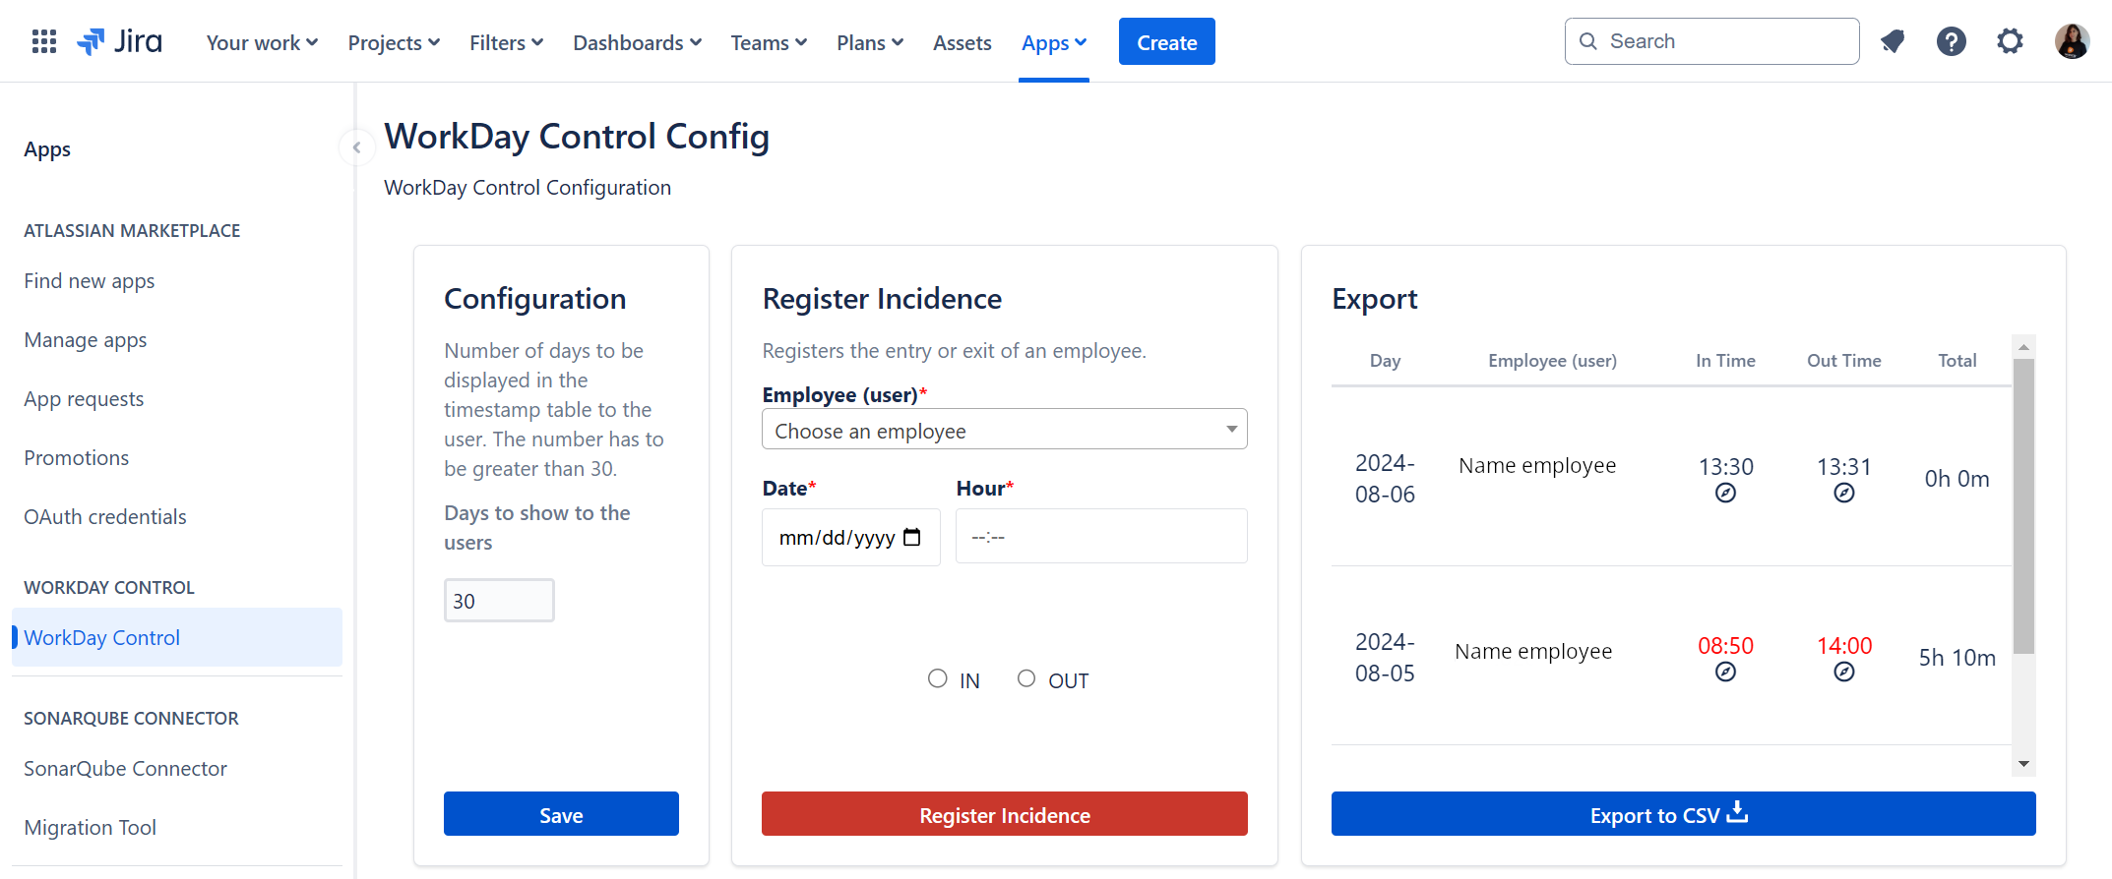Open the settings gear icon
This screenshot has height=879, width=2112.
(x=2010, y=41)
